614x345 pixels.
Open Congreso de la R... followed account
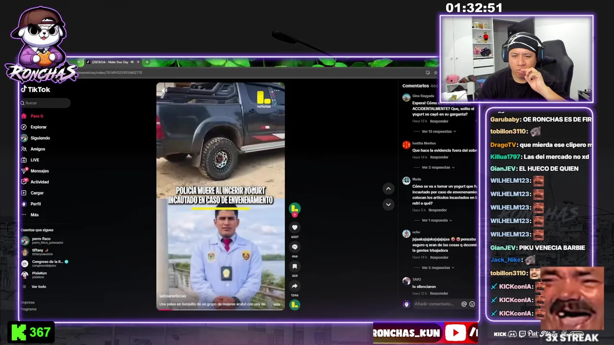pos(45,264)
